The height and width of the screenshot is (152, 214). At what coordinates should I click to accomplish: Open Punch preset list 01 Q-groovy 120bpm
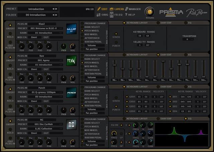click(x=45, y=92)
